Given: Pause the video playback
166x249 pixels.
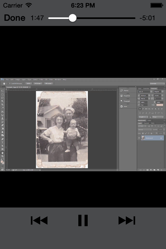Looking at the screenshot, I should click(x=83, y=220).
